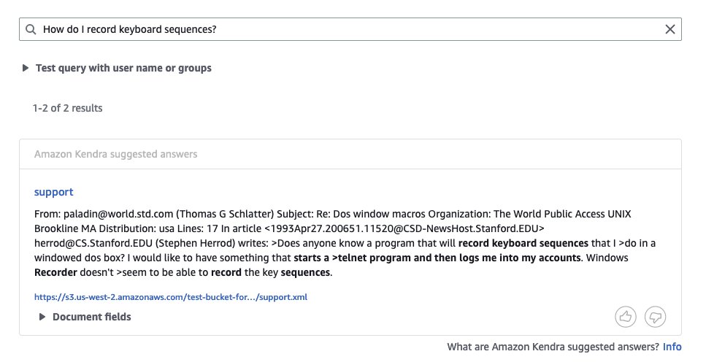Viewport: 706px width, 362px height.
Task: Expand the Document fields triangle arrow
Action: click(42, 317)
